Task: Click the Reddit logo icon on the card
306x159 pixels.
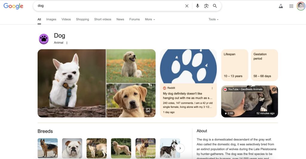Action: coord(165,88)
